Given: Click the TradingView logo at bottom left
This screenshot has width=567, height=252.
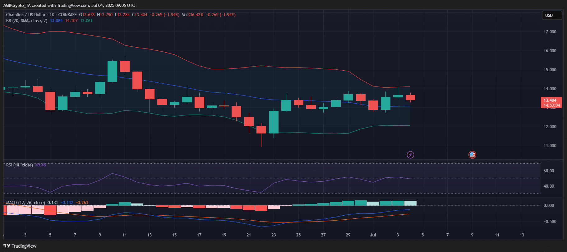Looking at the screenshot, I should pyautogui.click(x=20, y=246).
